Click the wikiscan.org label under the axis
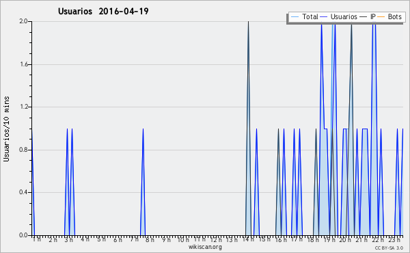 pos(205,247)
